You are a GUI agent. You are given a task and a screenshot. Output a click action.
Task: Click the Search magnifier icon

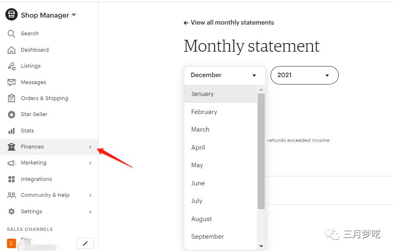(x=12, y=34)
